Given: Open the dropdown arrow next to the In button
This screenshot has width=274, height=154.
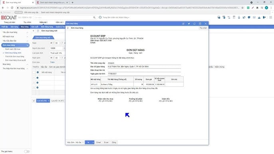Looking at the screenshot, I should (93, 142).
